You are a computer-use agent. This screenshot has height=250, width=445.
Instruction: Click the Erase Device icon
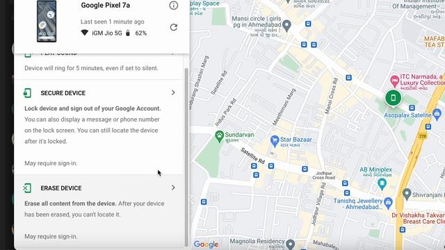click(x=27, y=188)
